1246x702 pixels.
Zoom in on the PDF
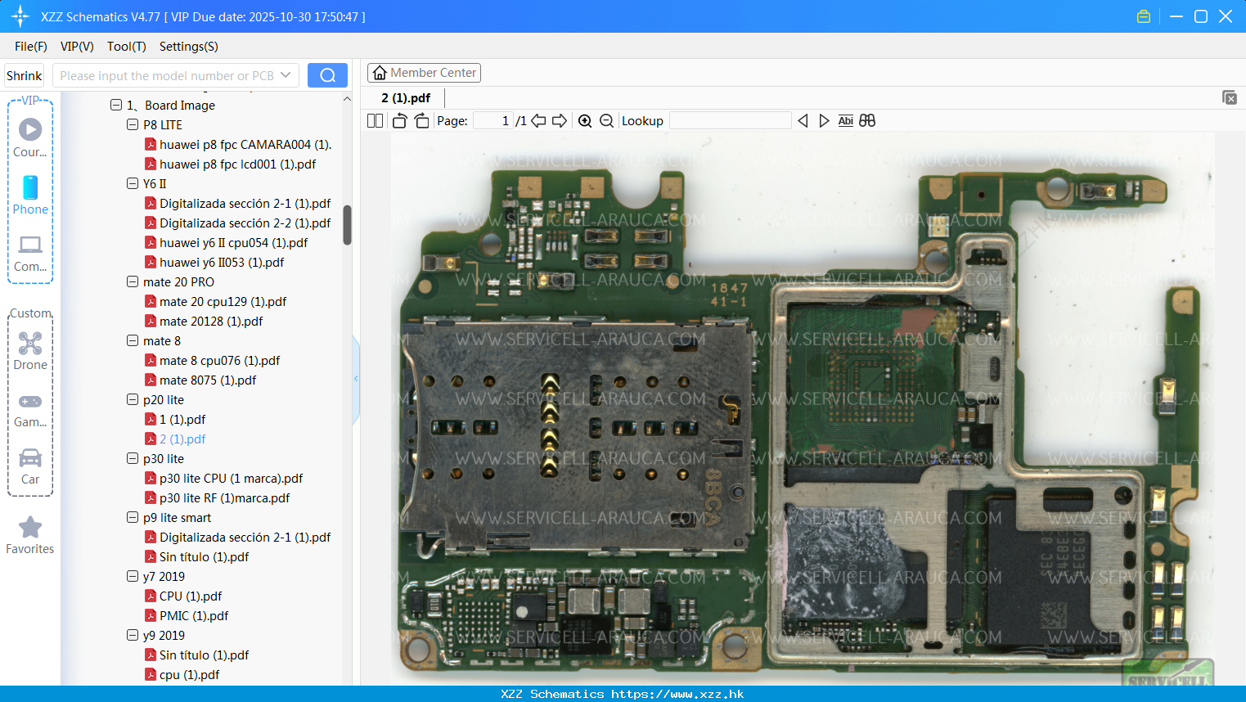click(x=585, y=121)
